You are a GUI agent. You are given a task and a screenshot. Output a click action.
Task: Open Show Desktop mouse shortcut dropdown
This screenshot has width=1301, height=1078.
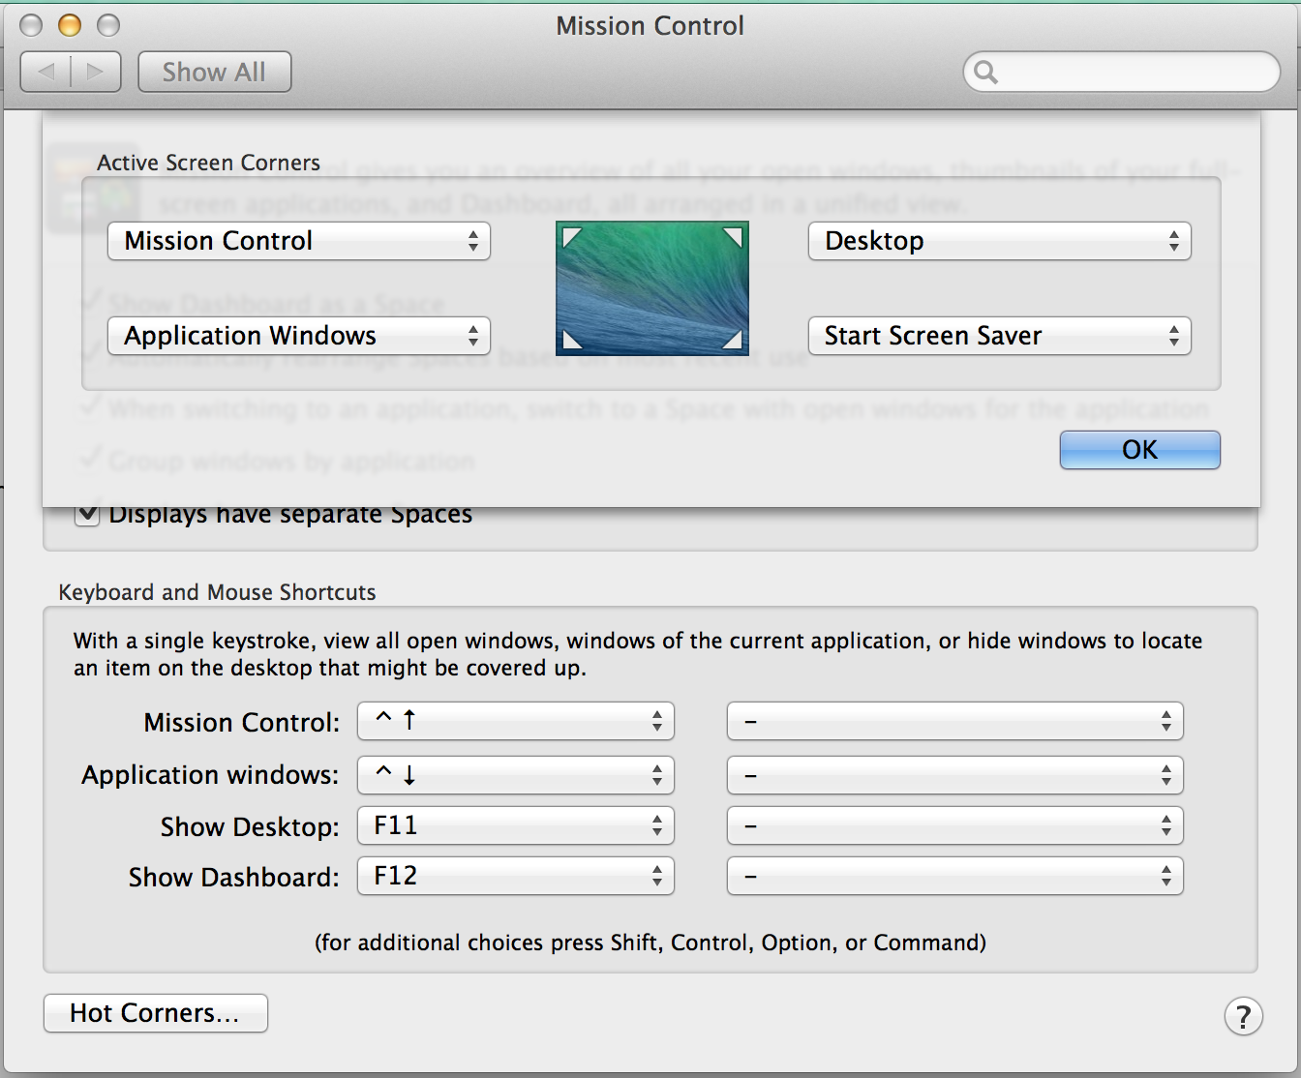[955, 825]
